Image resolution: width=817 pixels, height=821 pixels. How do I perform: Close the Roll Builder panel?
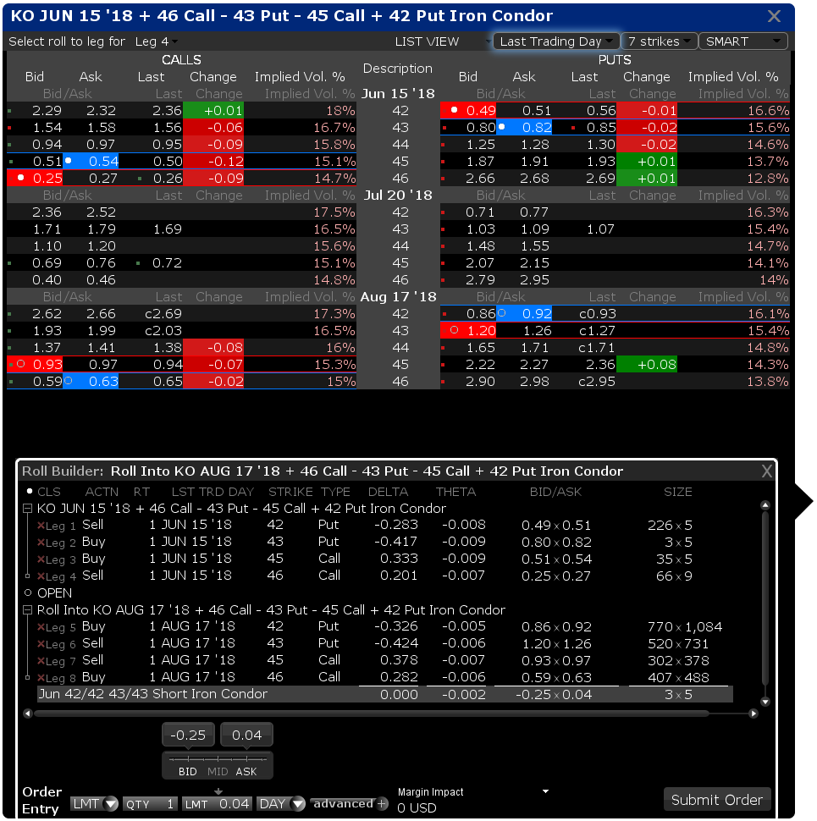tap(766, 471)
